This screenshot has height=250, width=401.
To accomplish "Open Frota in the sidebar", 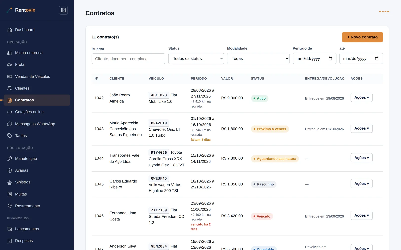I will pos(37,65).
